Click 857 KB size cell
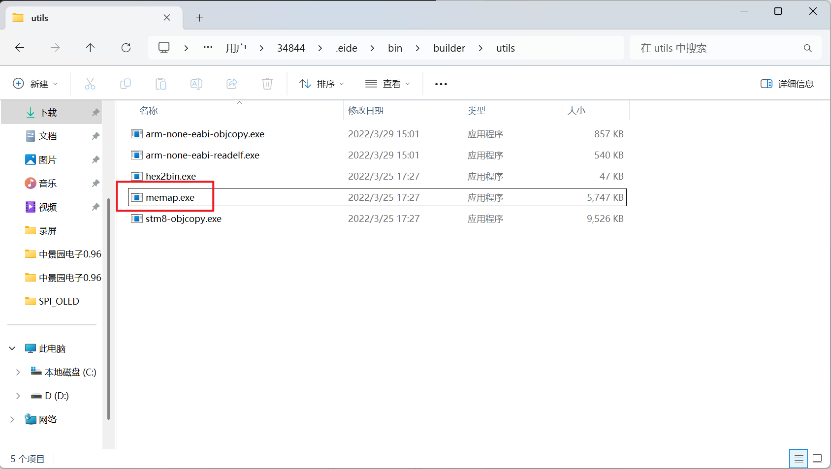 click(609, 134)
